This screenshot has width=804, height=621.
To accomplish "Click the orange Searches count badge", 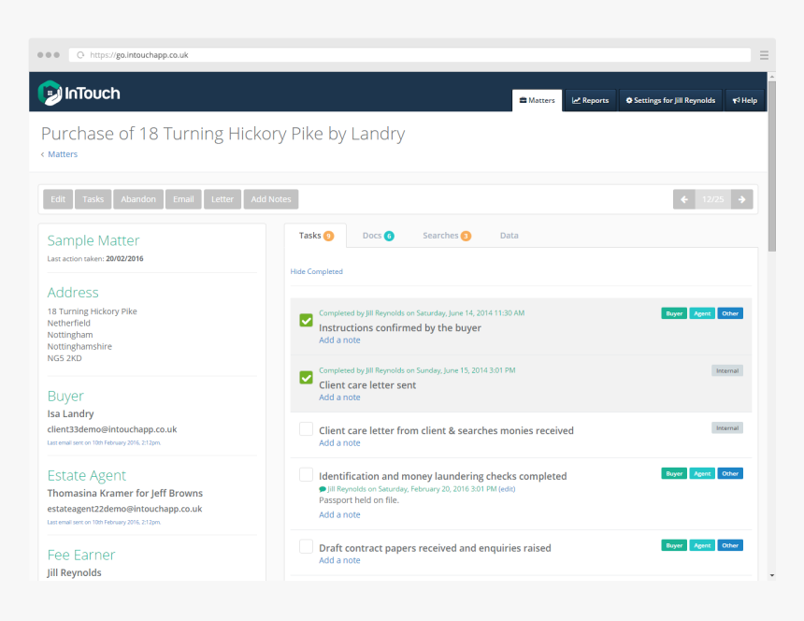I will 466,236.
